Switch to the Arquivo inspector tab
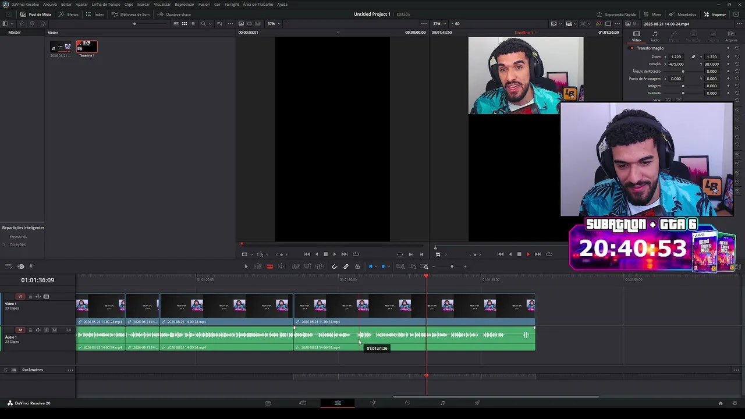 click(x=731, y=37)
